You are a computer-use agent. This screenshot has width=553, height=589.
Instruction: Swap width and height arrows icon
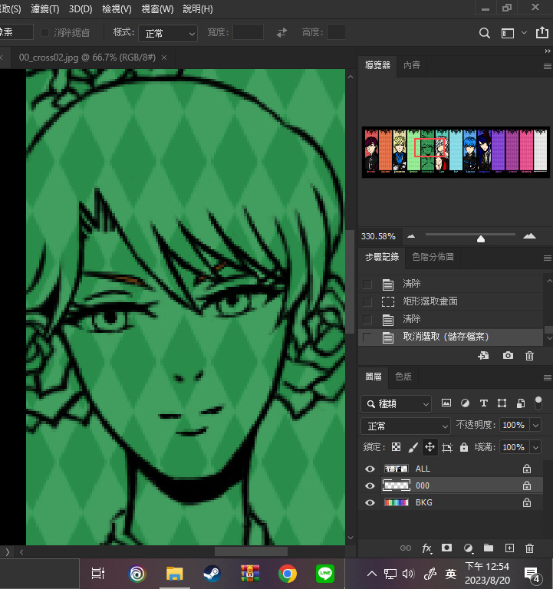(281, 33)
